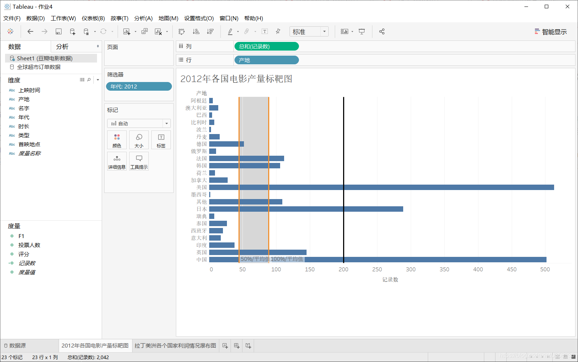This screenshot has height=362, width=578.
Task: Click the 年代: 2012 filter pill
Action: coord(139,86)
